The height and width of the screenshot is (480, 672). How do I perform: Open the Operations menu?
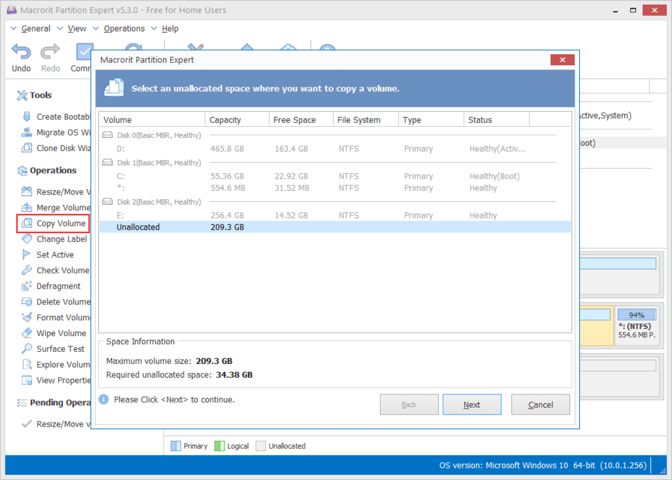(x=124, y=29)
